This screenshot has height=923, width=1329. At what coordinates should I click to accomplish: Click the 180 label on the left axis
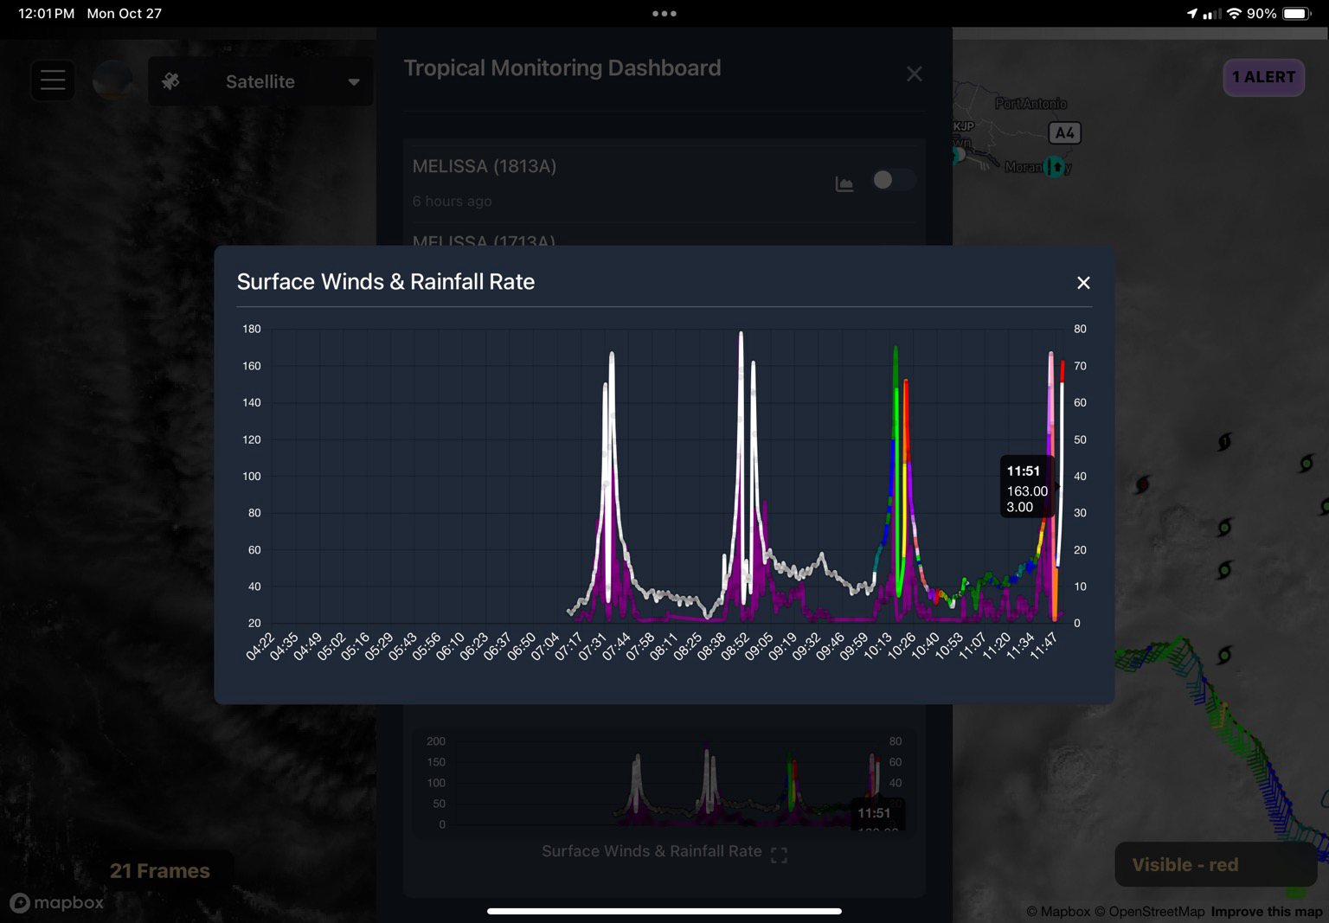[252, 329]
